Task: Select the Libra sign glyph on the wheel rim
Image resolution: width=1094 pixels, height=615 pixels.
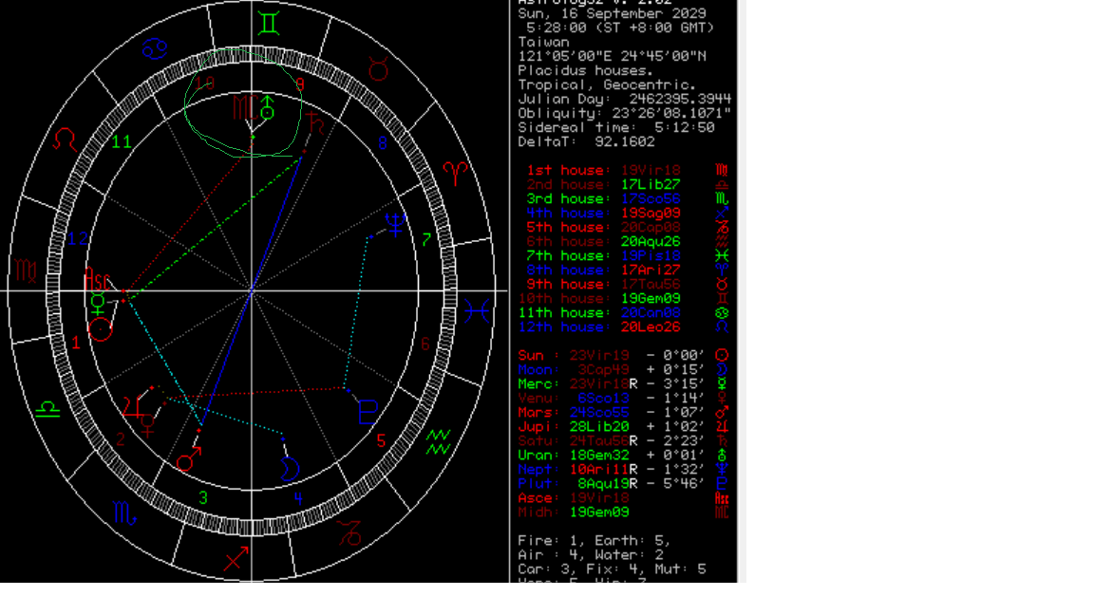Action: click(x=48, y=409)
